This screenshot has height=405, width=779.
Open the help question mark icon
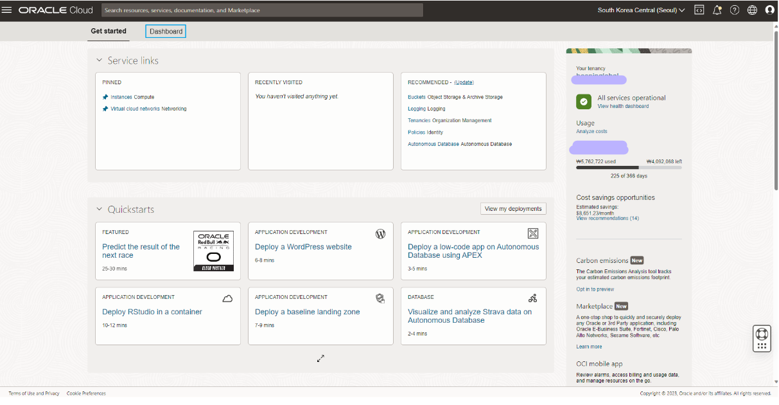pos(735,10)
